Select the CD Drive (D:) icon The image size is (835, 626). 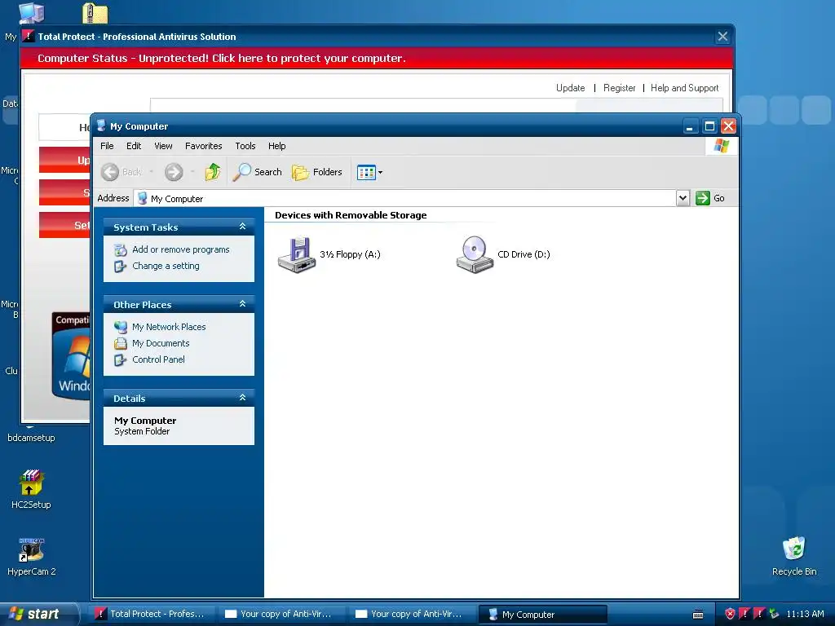475,255
